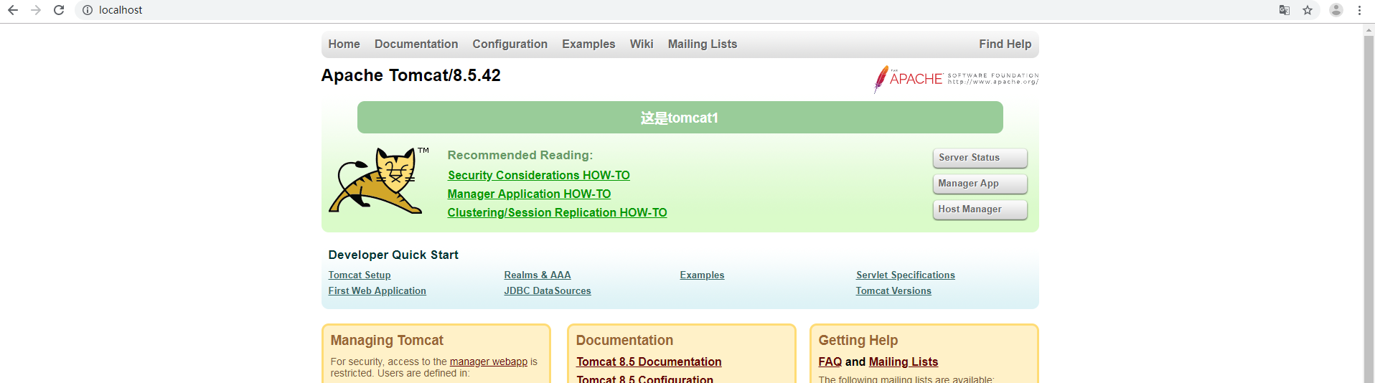Open the Tomcat Versions link

[893, 290]
